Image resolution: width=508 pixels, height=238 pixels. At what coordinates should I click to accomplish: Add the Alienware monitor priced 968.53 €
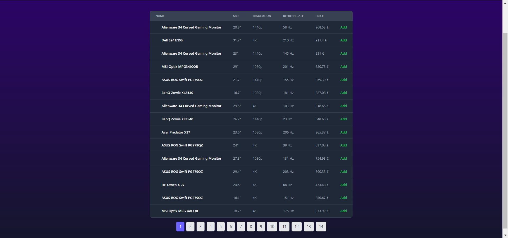(x=343, y=27)
